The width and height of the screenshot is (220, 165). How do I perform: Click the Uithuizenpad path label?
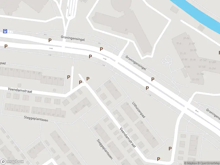pos(139,110)
